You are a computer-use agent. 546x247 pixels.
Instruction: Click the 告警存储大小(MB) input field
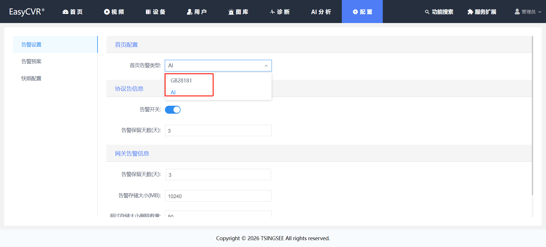point(218,196)
